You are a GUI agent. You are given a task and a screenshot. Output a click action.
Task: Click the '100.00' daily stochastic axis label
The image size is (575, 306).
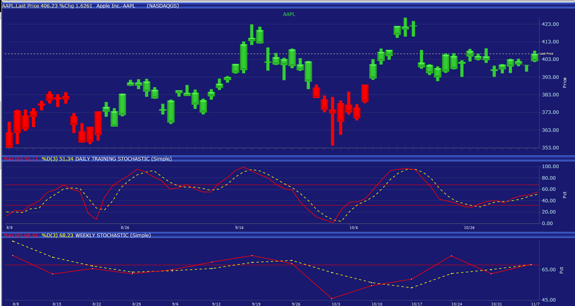tap(551, 167)
